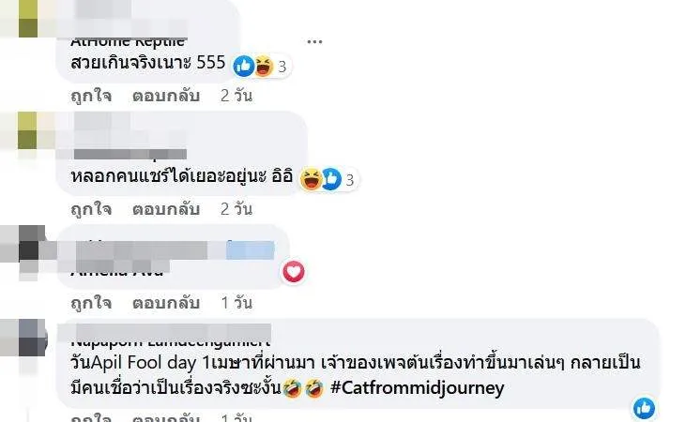This screenshot has width=686, height=422.
Task: Click ตอบกลับ under the สวยเกินจริง comment
Action: (x=166, y=96)
